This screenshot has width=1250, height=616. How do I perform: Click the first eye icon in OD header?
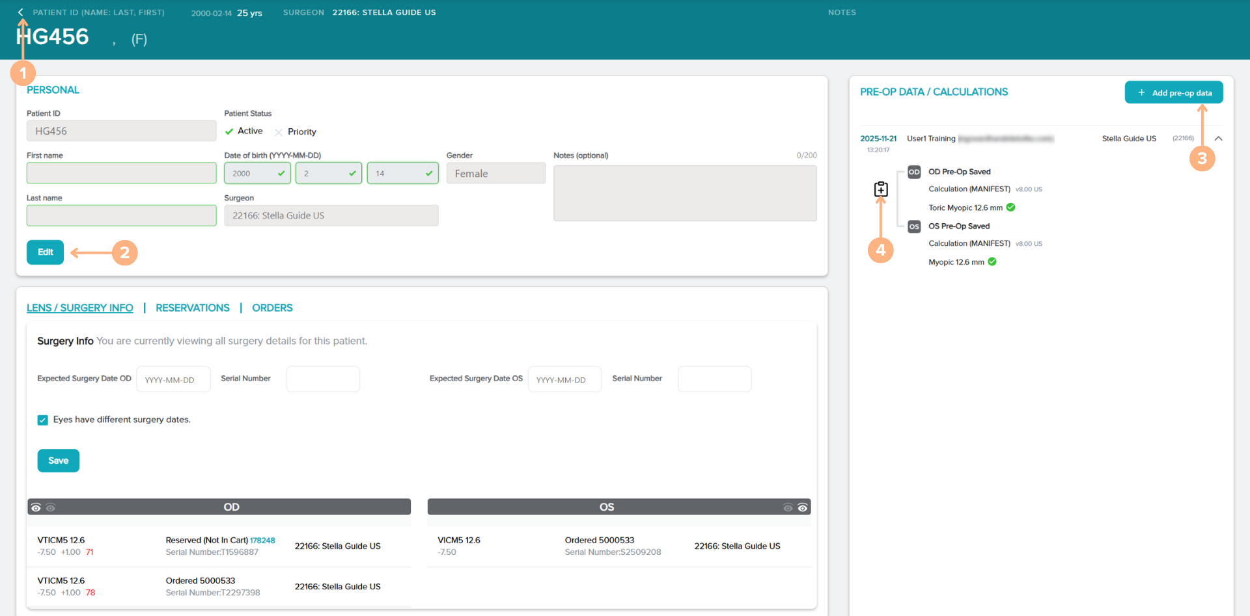(36, 507)
